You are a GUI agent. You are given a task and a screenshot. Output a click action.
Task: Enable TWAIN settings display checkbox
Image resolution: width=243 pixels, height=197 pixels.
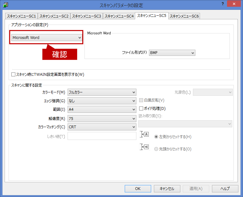coord(14,74)
